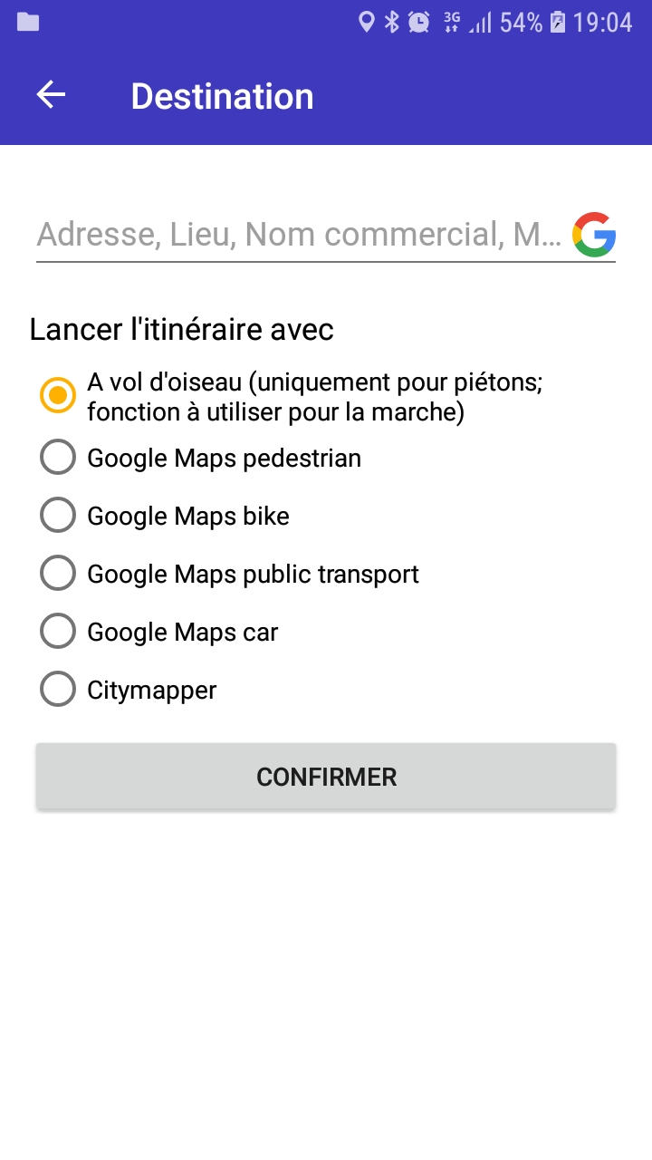Tap the location pin status icon
Screen dimensions: 652x1160
click(366, 22)
